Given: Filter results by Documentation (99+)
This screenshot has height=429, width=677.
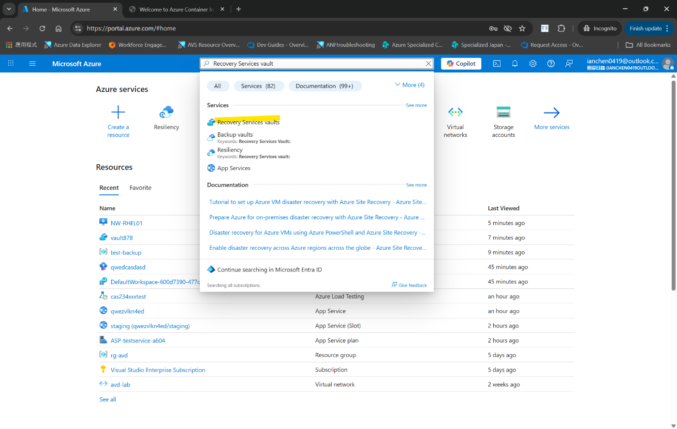Looking at the screenshot, I should tap(325, 86).
